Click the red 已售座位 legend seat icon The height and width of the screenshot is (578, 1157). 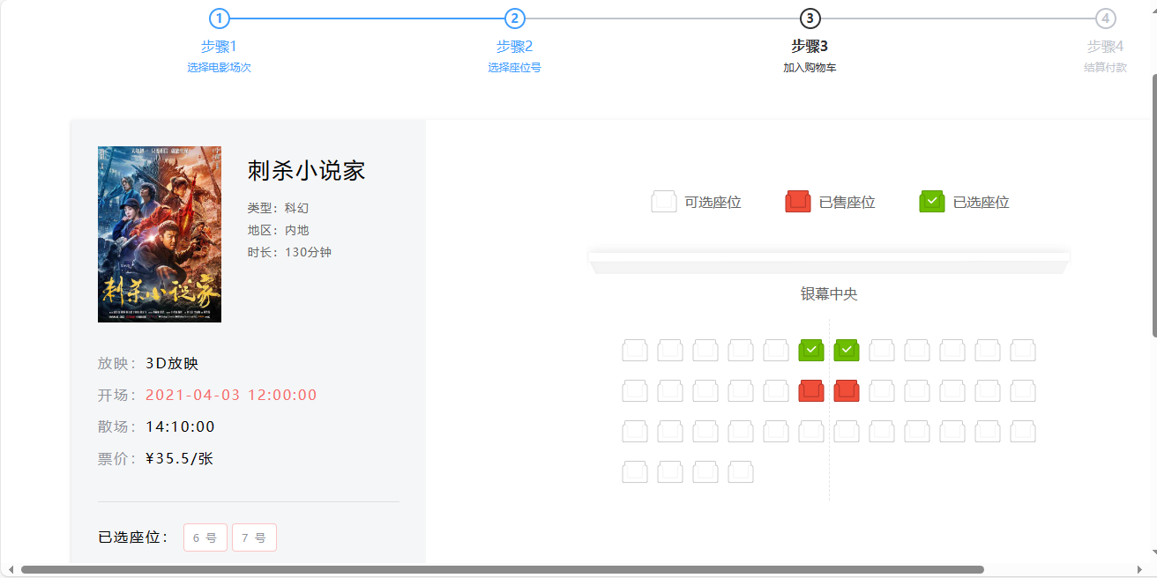(x=798, y=202)
